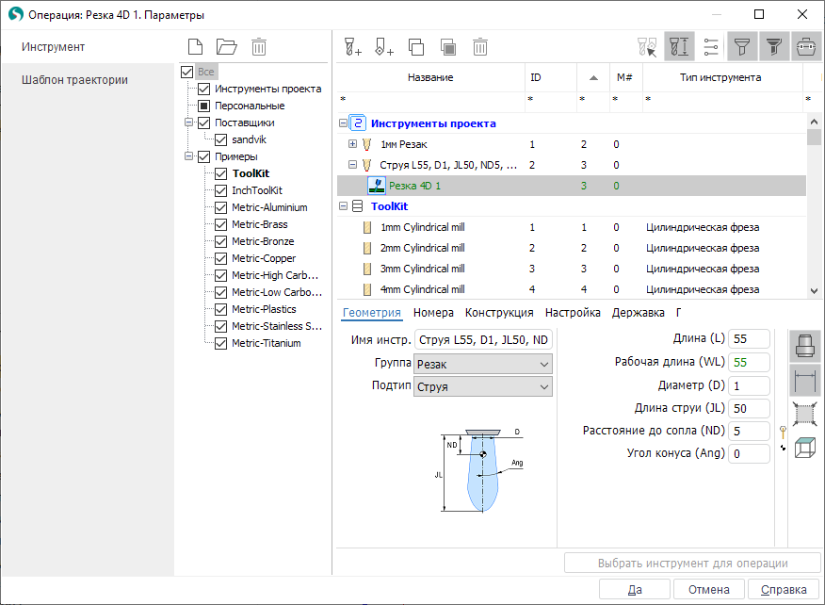The image size is (825, 605).
Task: Toggle the Metric-Aluminium checkbox
Action: point(221,207)
